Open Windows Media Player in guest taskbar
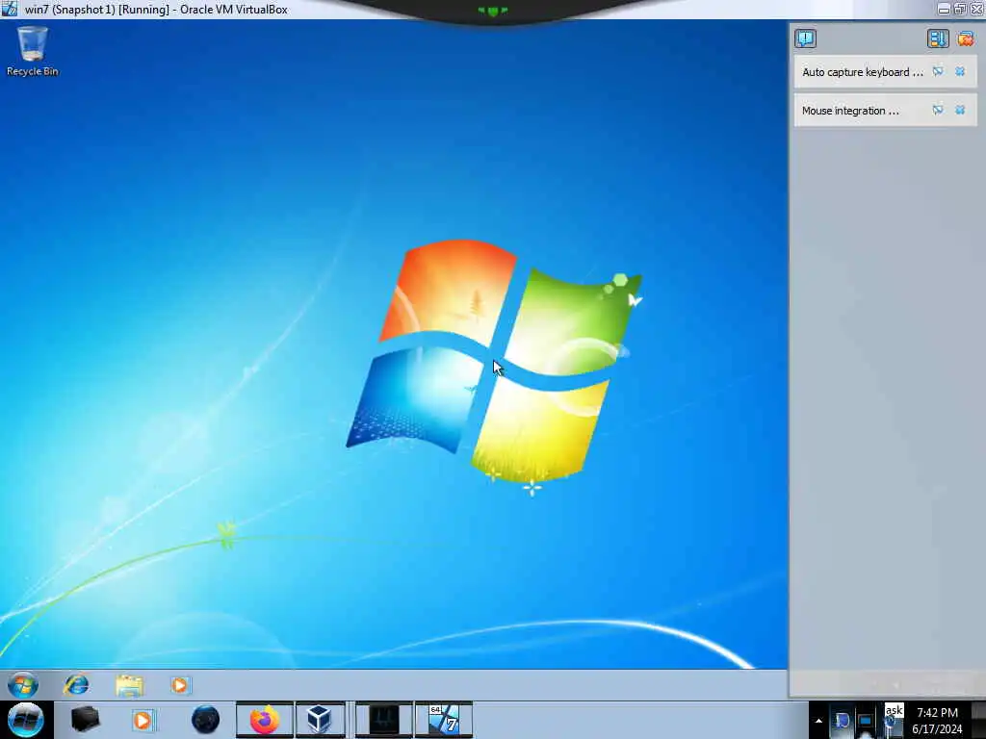986x739 pixels. click(180, 685)
